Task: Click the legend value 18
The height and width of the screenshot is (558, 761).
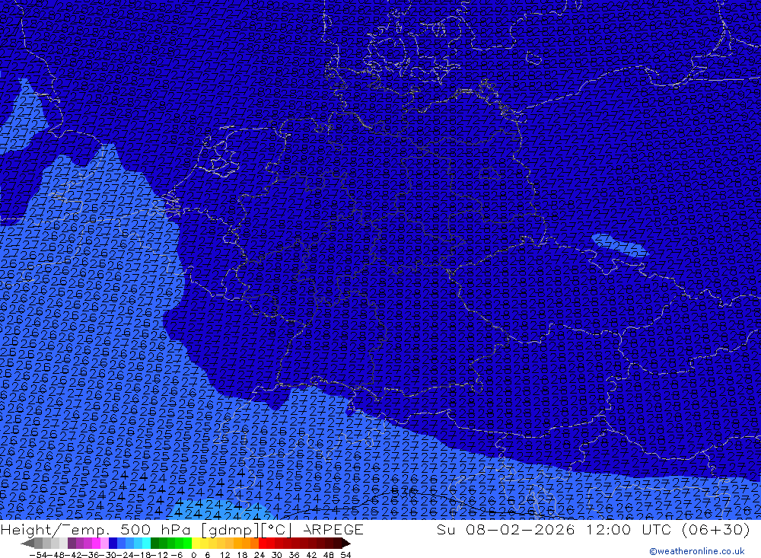Action: [x=242, y=555]
